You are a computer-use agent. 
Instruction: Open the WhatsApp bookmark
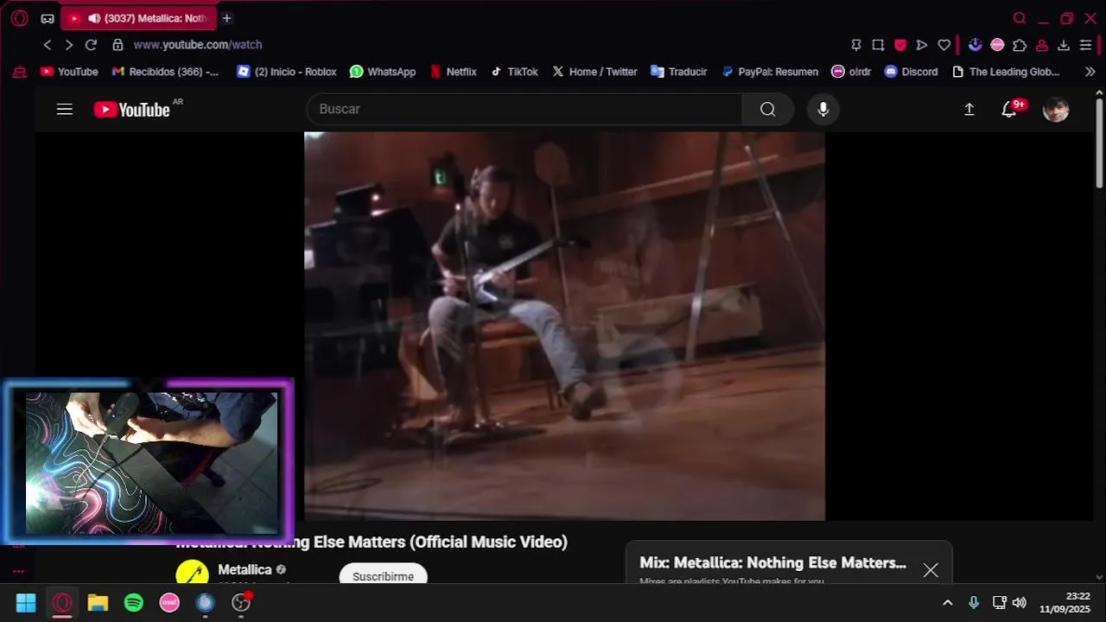(x=383, y=72)
